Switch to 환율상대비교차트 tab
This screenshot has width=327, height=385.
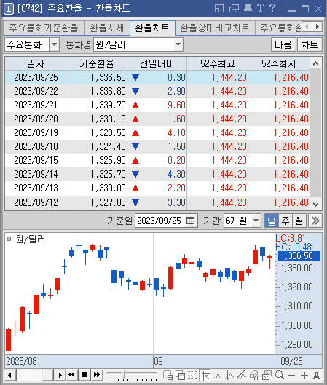(215, 28)
